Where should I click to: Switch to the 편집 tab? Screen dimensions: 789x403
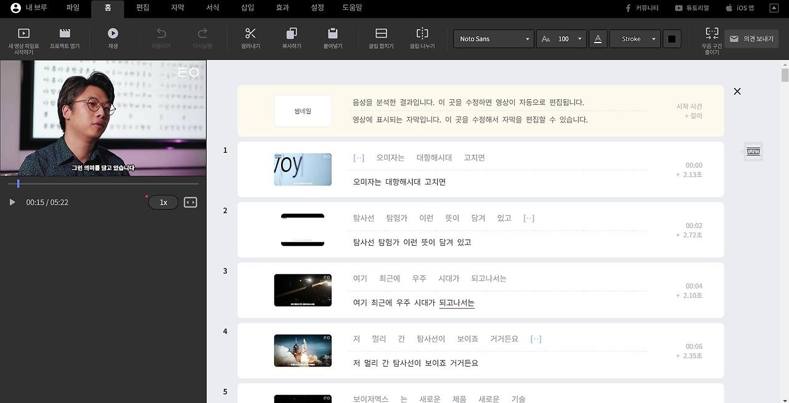[x=142, y=8]
